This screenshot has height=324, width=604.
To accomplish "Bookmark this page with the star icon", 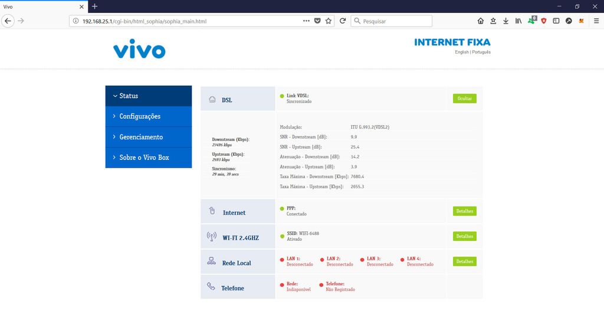I will coord(329,21).
